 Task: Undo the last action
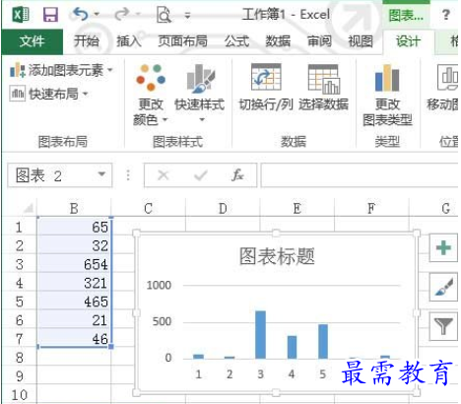click(x=81, y=15)
